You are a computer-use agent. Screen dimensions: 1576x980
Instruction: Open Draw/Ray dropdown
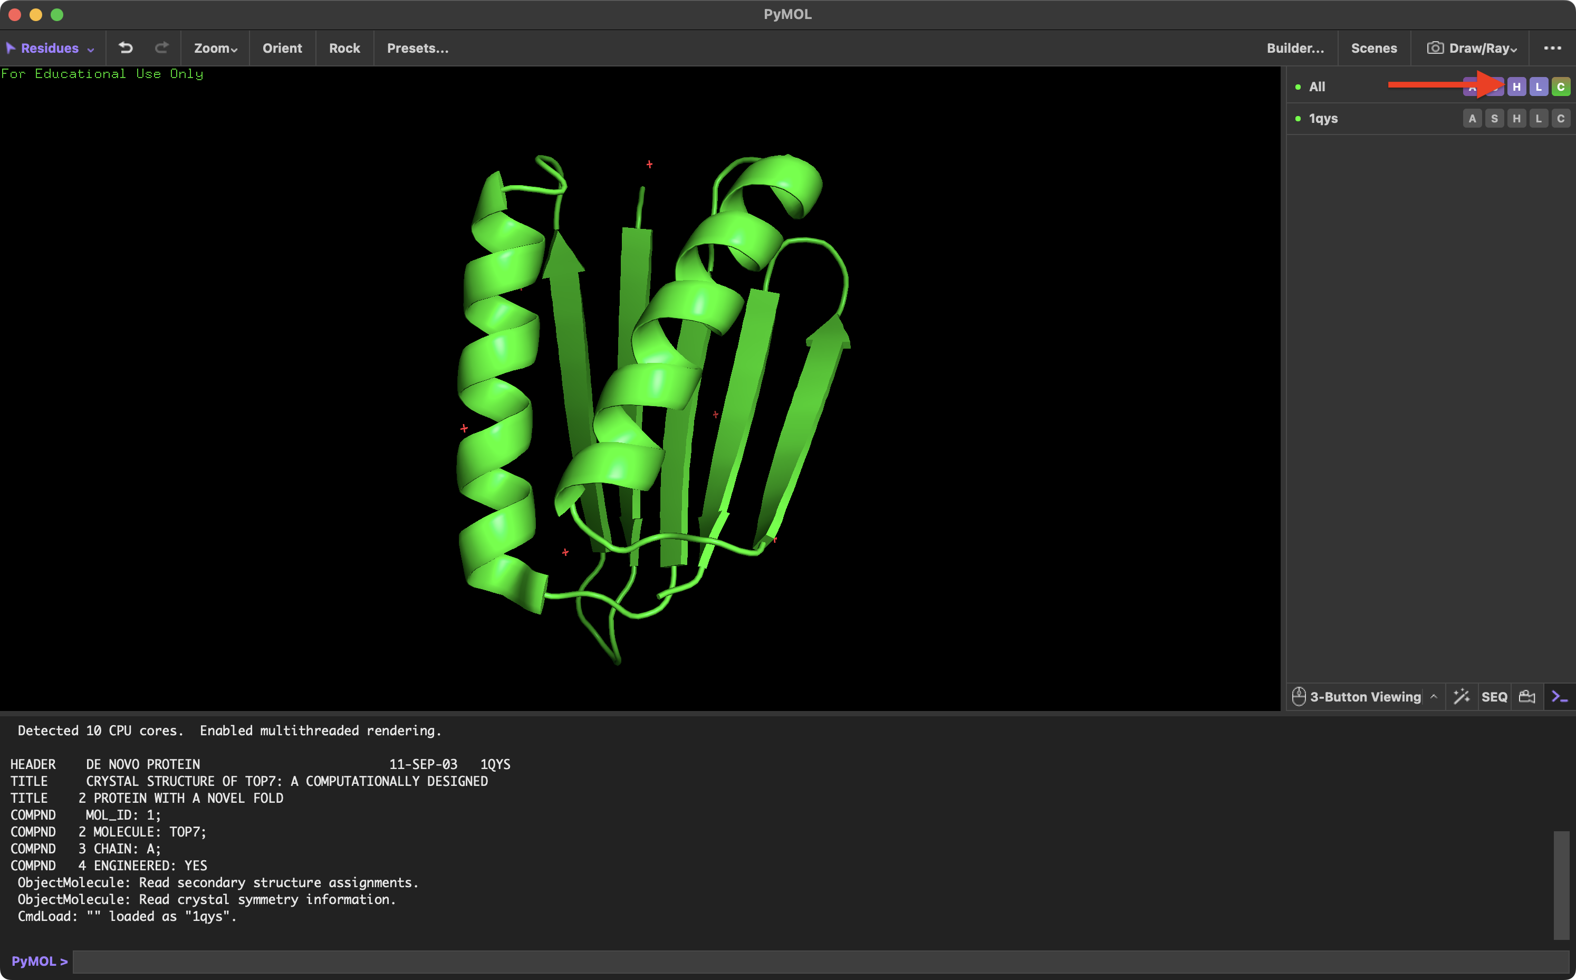coord(1472,48)
